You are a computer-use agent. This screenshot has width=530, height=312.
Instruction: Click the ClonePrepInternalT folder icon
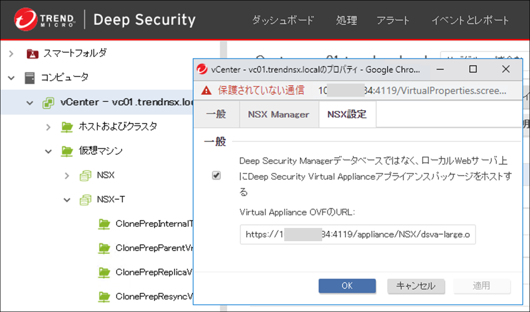(x=104, y=224)
